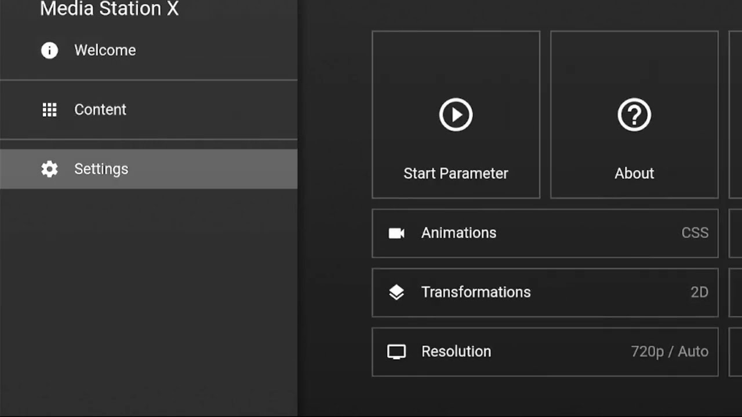Viewport: 742px width, 417px height.
Task: Change the Animations setting
Action: point(545,233)
